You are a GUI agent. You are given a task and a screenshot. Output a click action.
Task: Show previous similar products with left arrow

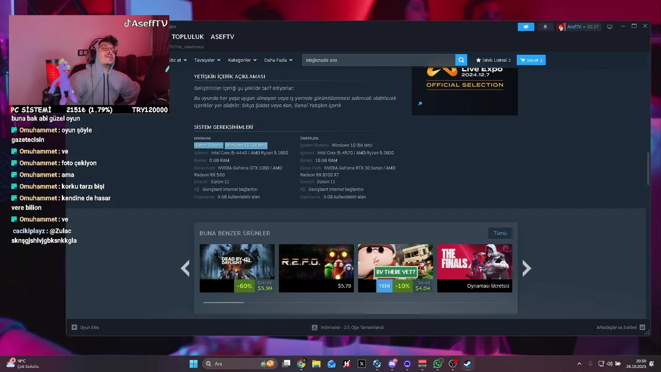click(185, 268)
